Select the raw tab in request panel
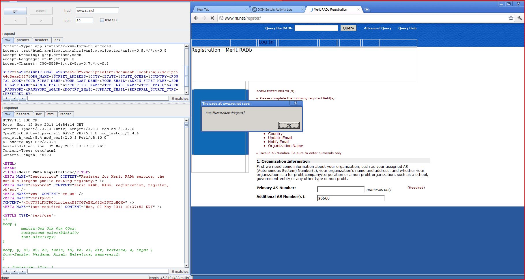The width and height of the screenshot is (525, 280). (8, 40)
